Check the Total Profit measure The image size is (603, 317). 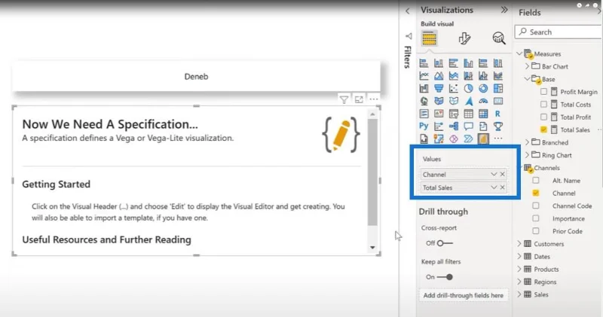tap(543, 117)
